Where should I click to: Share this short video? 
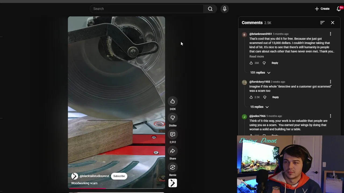point(173,151)
